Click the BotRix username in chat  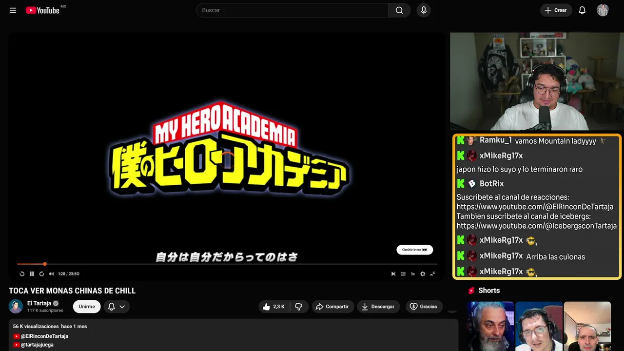[492, 184]
